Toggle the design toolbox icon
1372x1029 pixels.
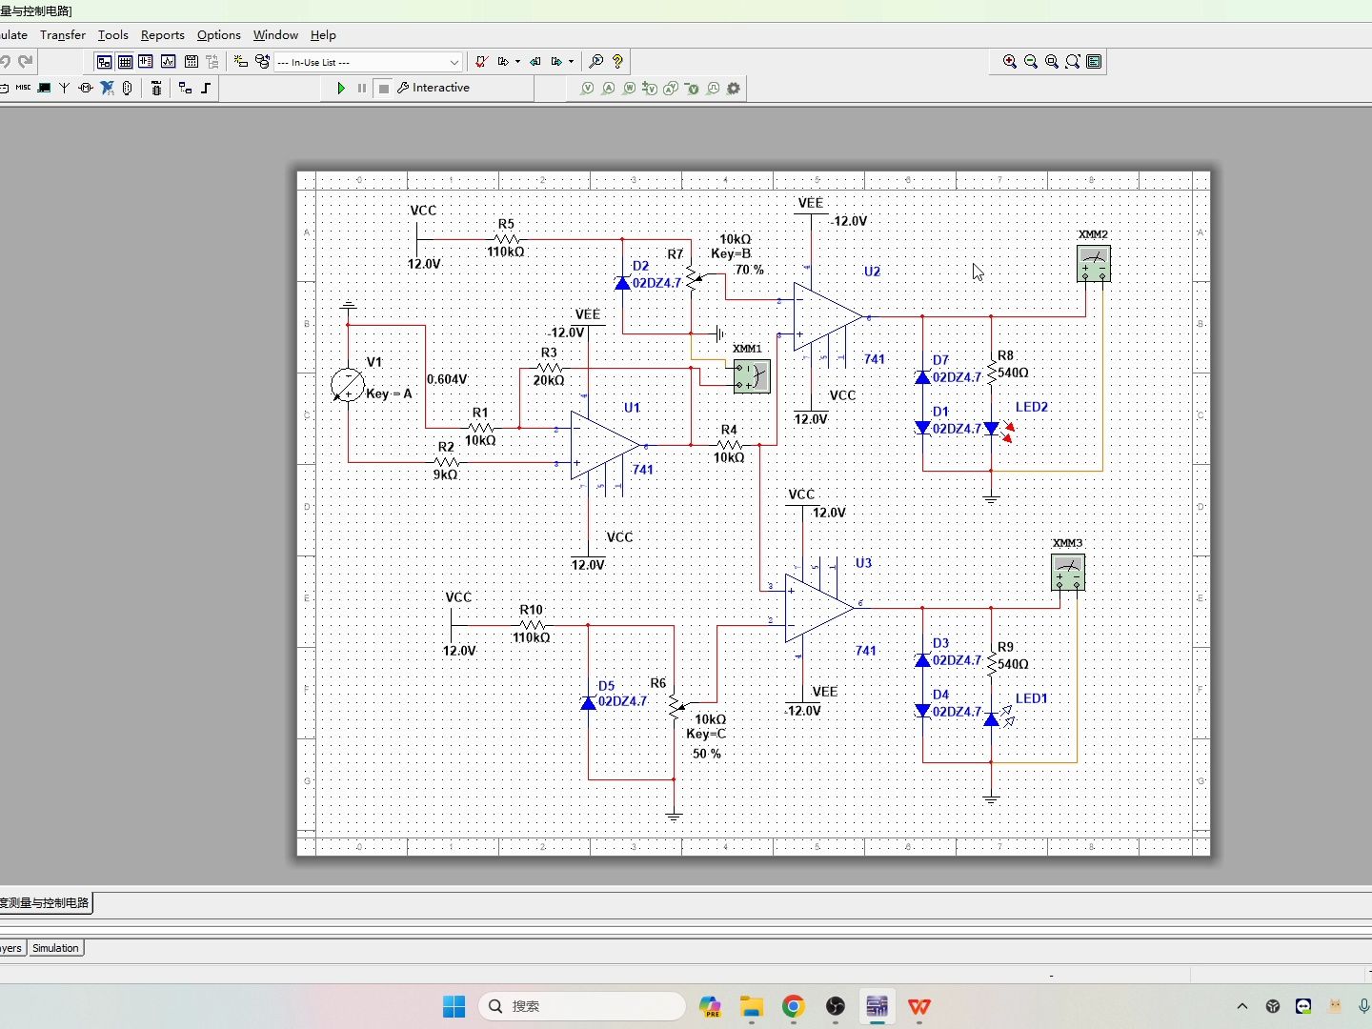[x=104, y=62]
